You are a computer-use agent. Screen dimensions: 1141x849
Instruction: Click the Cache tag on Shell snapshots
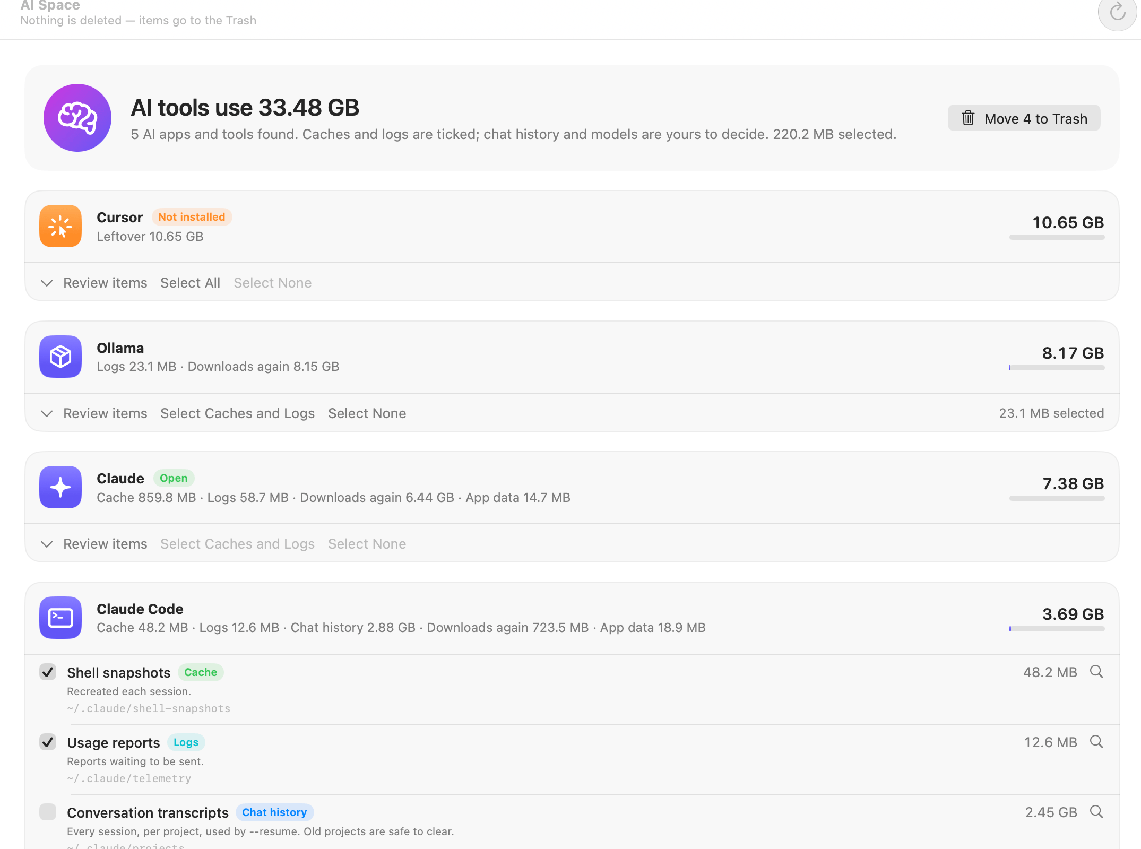point(201,672)
